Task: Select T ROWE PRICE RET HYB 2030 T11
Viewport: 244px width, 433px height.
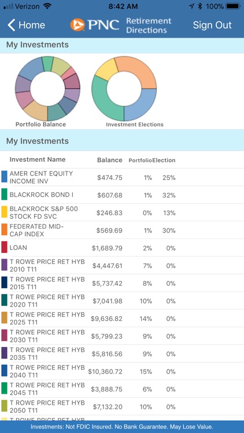Action: 47,336
